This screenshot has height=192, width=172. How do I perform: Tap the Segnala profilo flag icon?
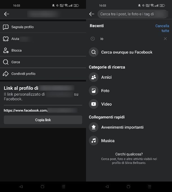point(6,27)
